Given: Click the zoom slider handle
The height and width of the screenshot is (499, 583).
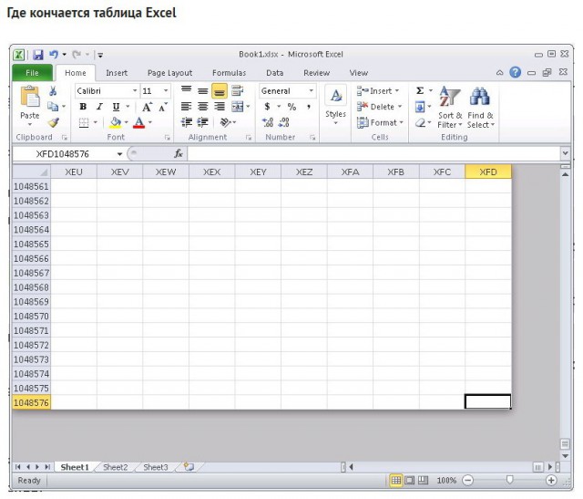Looking at the screenshot, I should (x=509, y=480).
